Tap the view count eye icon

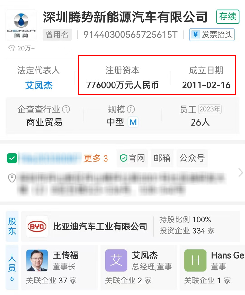point(12,48)
